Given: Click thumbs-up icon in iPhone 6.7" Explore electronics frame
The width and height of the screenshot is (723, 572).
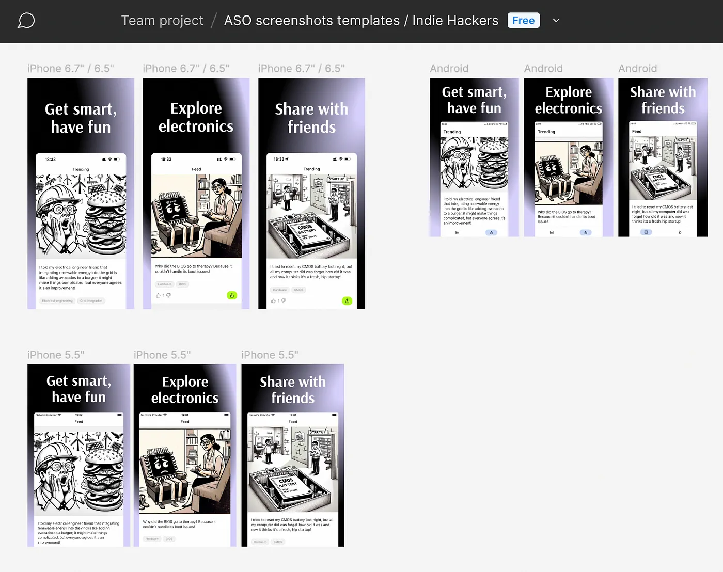Looking at the screenshot, I should (159, 295).
